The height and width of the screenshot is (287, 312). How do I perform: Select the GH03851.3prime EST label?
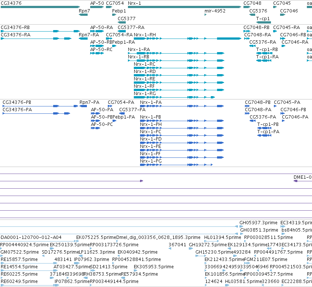click(x=259, y=230)
